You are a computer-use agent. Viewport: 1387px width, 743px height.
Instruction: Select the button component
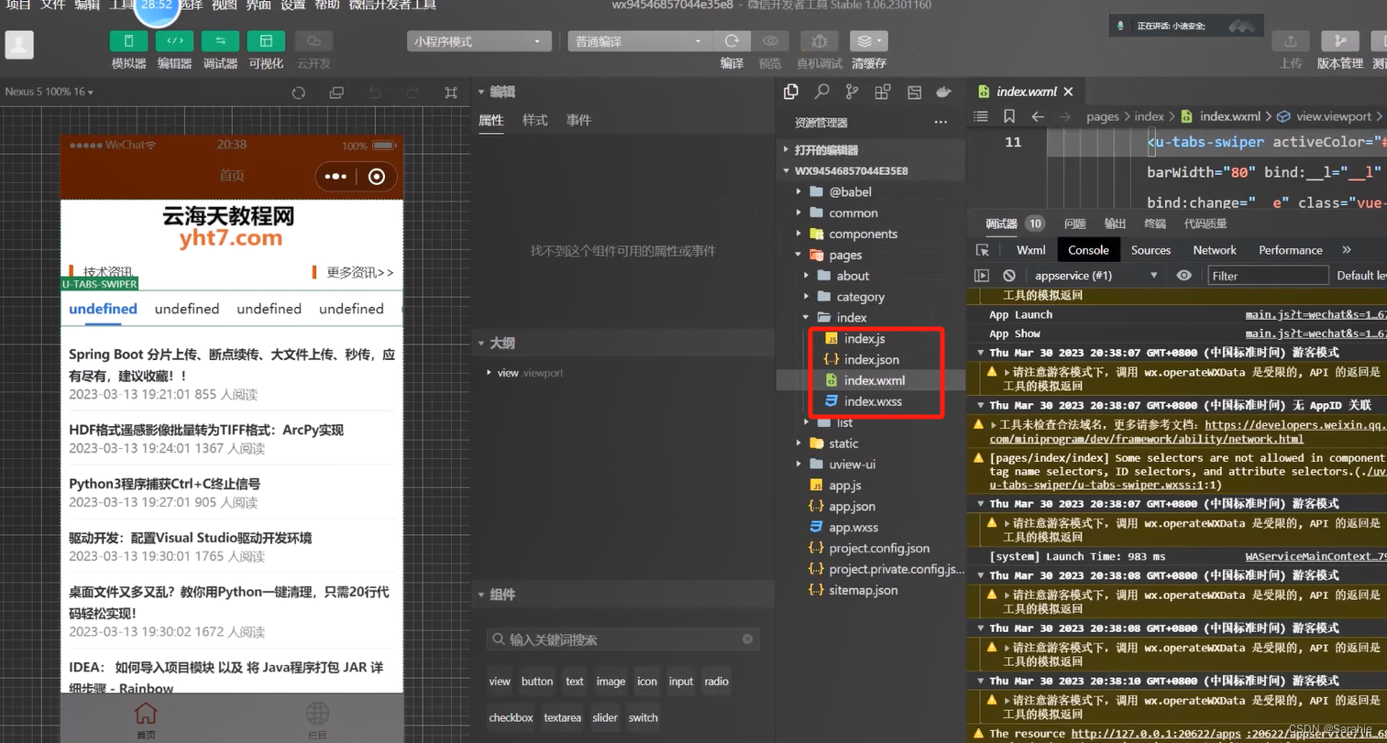click(x=537, y=681)
